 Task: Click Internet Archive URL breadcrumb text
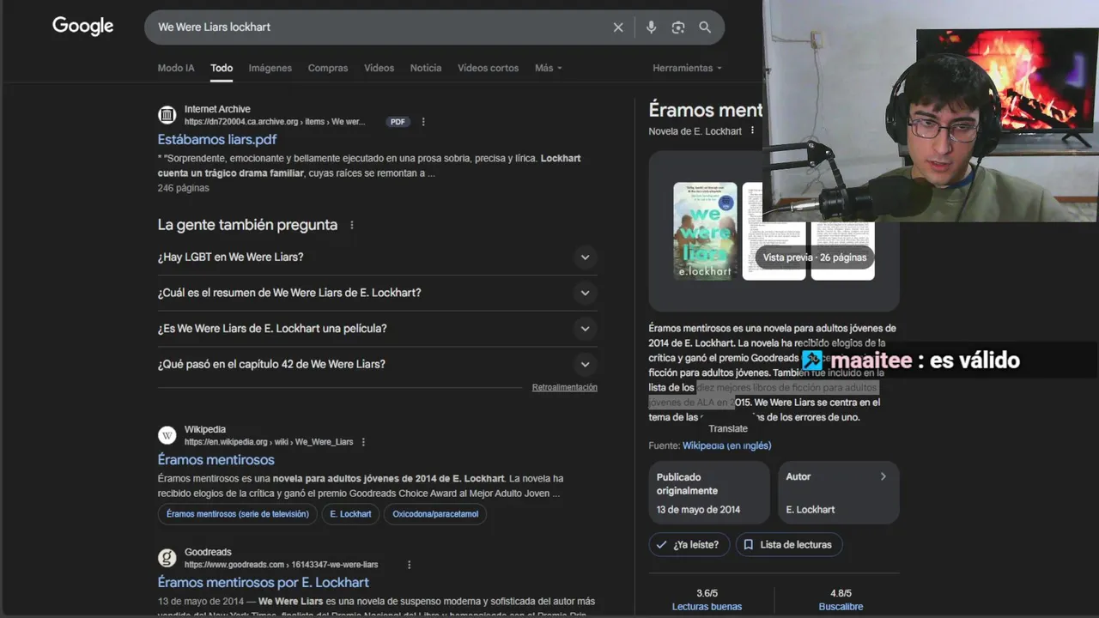[x=275, y=122]
